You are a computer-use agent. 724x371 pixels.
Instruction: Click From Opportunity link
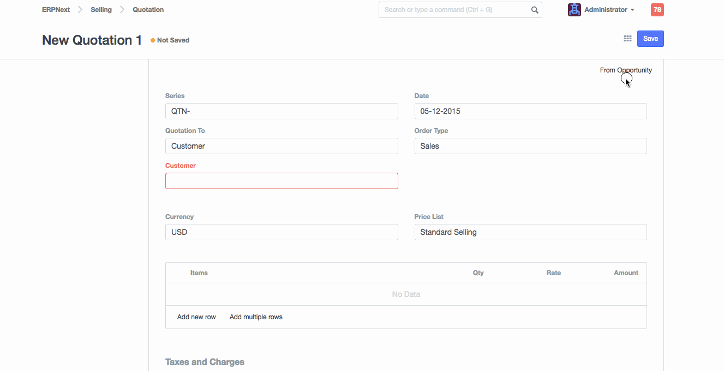[625, 70]
